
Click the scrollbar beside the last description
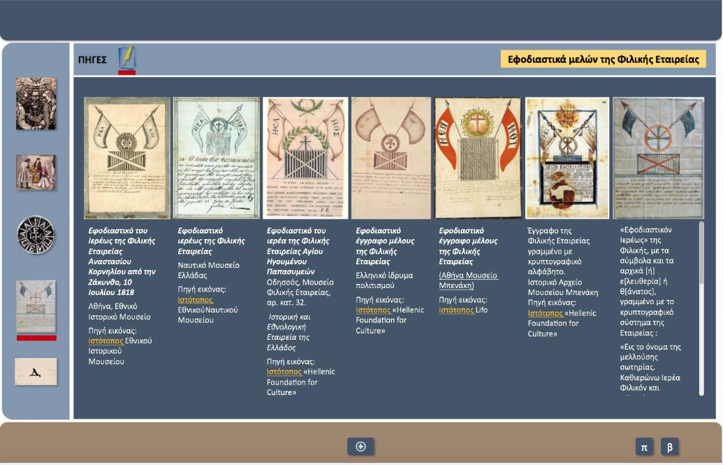701,308
